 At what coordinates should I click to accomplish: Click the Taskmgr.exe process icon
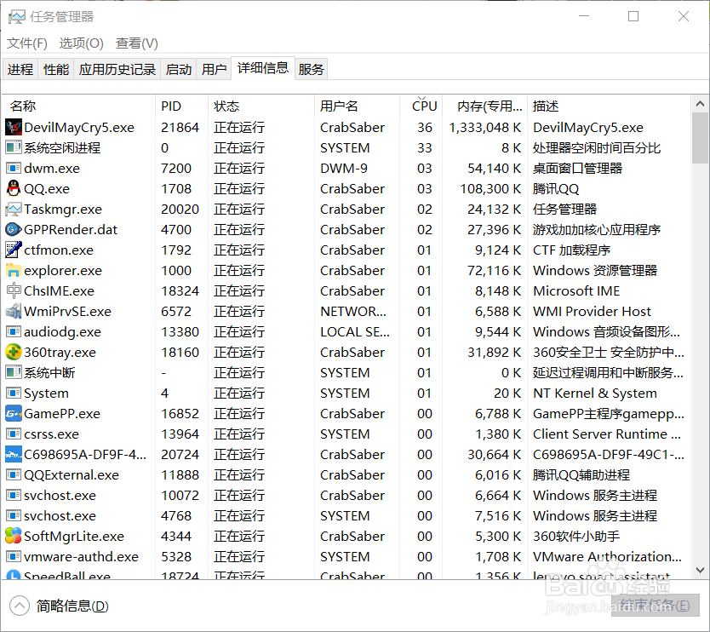click(13, 210)
